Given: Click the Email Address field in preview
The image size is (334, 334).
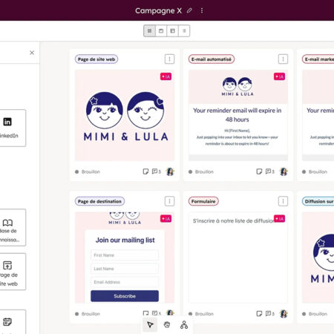Looking at the screenshot, I should click(125, 282).
